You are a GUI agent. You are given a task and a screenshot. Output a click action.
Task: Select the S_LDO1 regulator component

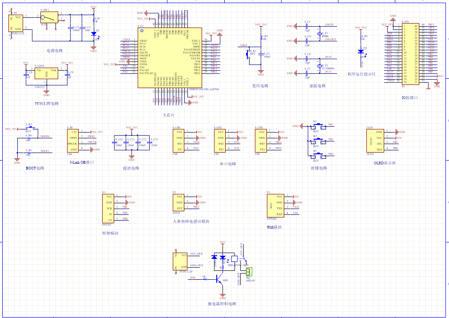46,73
